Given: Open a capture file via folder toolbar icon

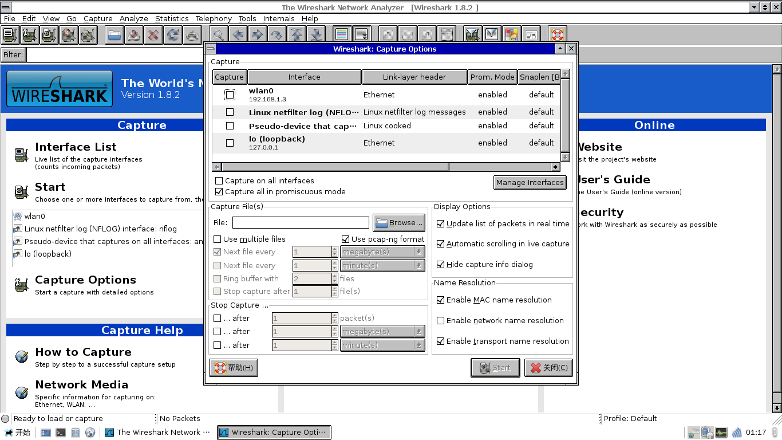Looking at the screenshot, I should coord(114,35).
